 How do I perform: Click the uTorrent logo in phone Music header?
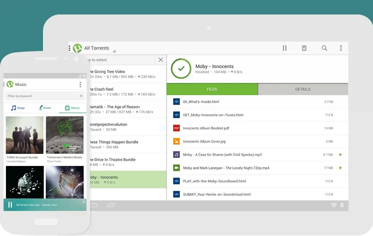[x=10, y=84]
